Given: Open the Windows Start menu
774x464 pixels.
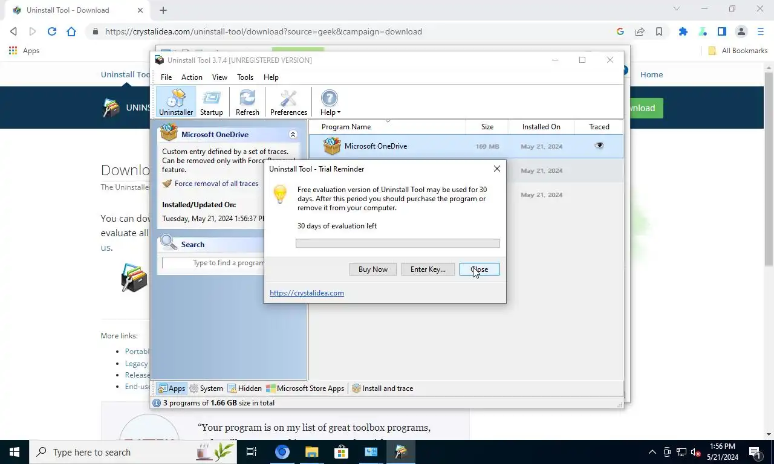Looking at the screenshot, I should tap(15, 452).
